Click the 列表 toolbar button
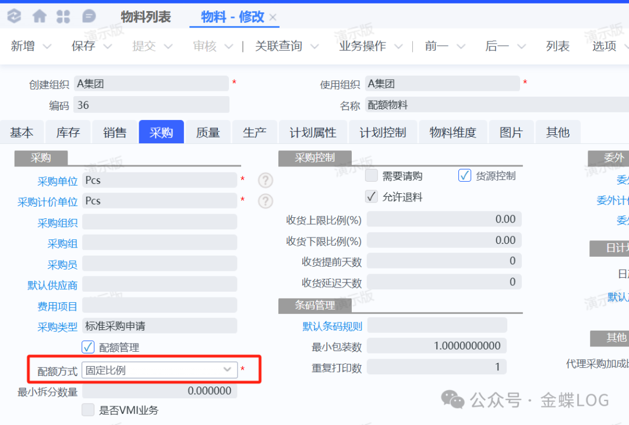This screenshot has width=629, height=425. (x=557, y=47)
